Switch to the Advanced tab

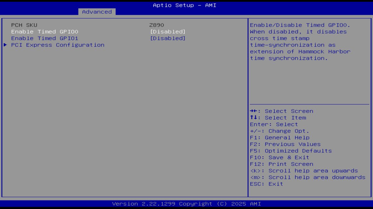(96, 12)
